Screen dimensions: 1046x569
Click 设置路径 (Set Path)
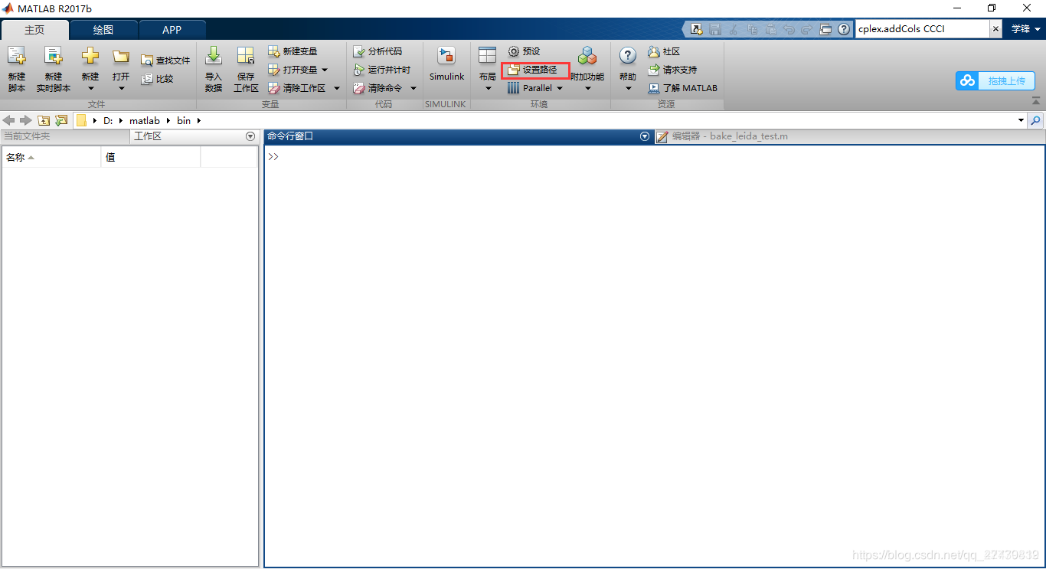(534, 70)
